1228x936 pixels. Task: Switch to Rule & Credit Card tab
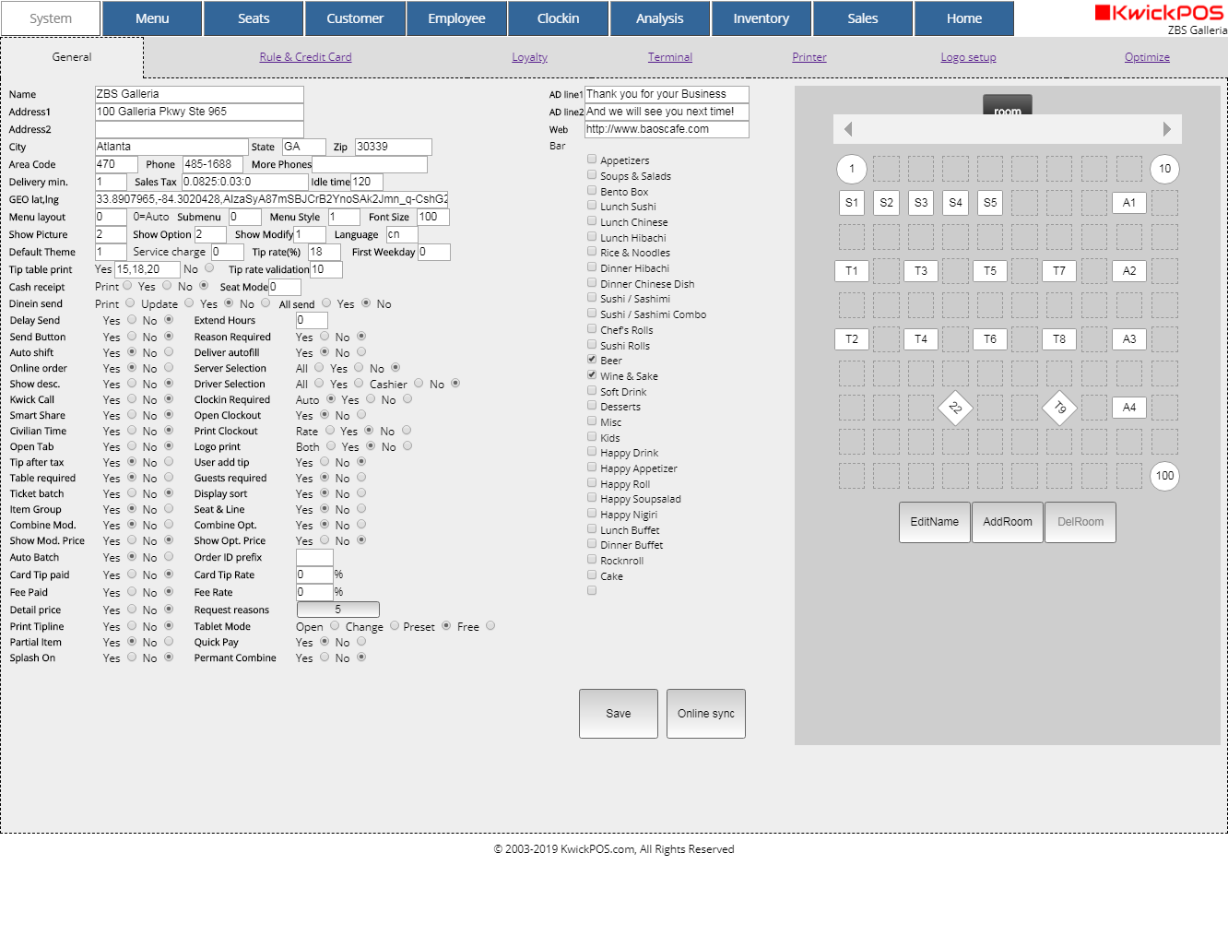305,57
